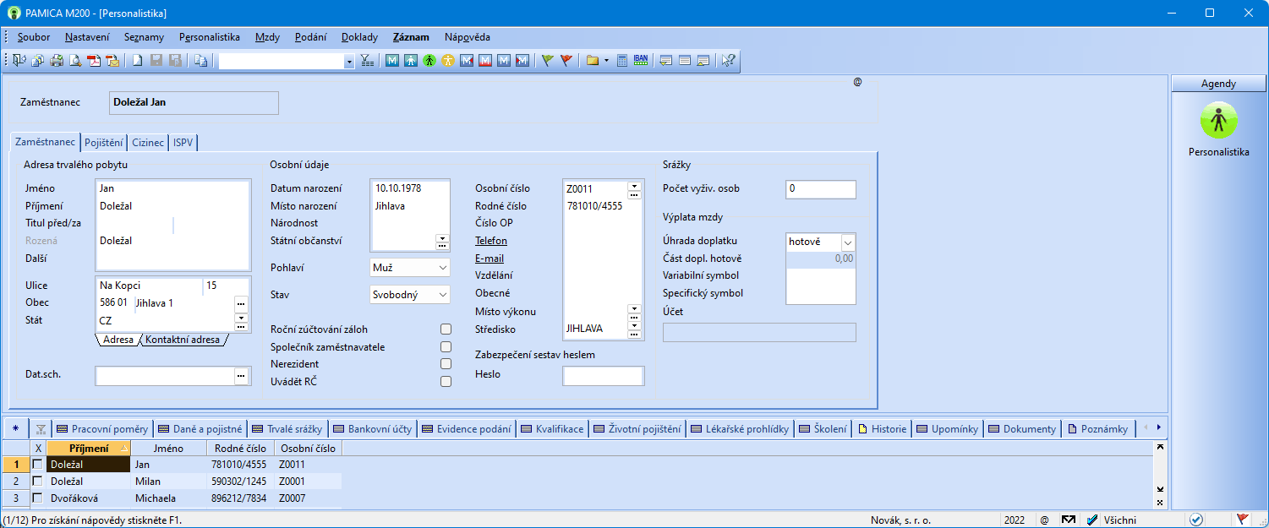Click the Telefon link label
The height and width of the screenshot is (528, 1269).
(x=491, y=241)
